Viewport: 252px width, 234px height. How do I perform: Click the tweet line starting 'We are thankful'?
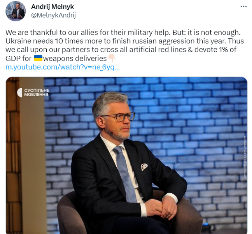click(x=123, y=32)
